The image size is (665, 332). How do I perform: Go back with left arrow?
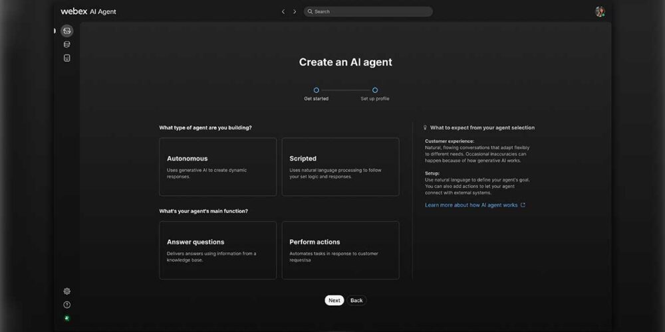(x=283, y=11)
